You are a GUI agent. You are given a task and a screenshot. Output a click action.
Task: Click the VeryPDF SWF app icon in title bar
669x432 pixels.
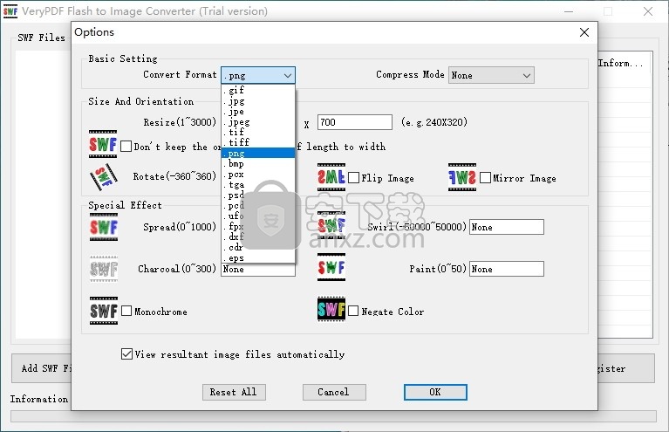[10, 11]
